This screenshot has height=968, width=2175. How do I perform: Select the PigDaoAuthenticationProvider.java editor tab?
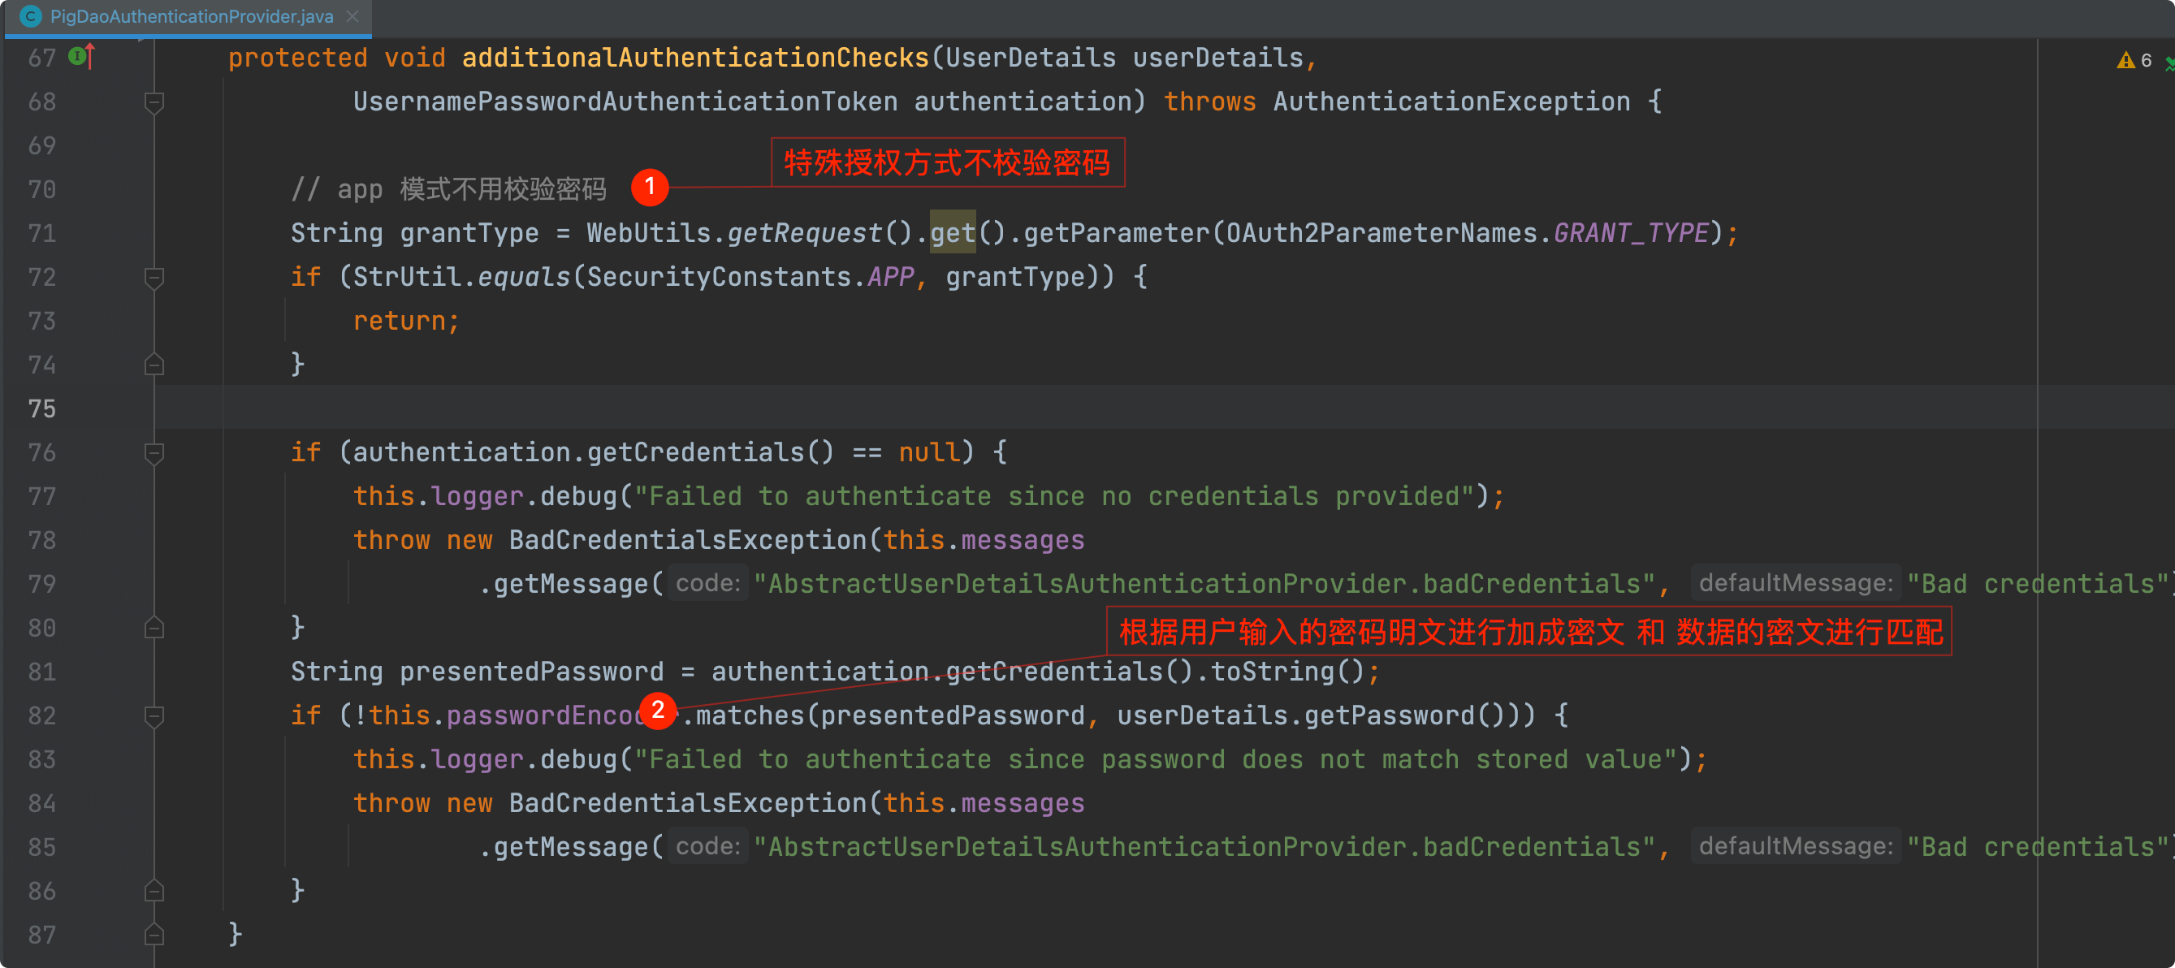pyautogui.click(x=191, y=16)
